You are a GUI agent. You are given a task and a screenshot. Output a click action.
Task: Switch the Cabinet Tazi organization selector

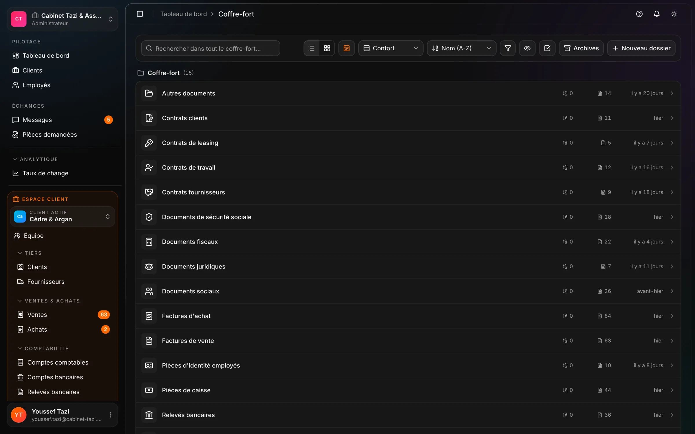(63, 19)
